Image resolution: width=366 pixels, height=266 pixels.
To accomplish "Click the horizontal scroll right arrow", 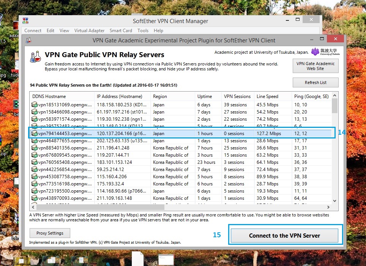I will tap(328, 207).
